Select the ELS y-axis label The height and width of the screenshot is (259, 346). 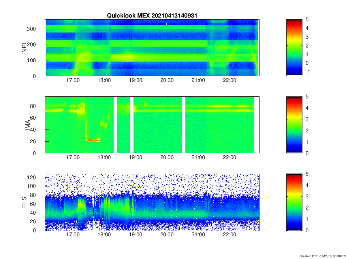point(24,202)
